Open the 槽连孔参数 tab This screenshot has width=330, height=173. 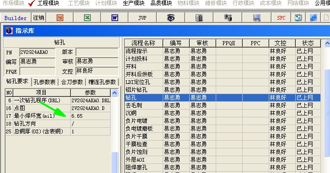[102, 82]
